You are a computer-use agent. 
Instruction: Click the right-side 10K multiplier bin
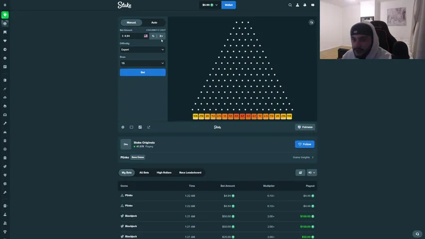click(x=289, y=116)
